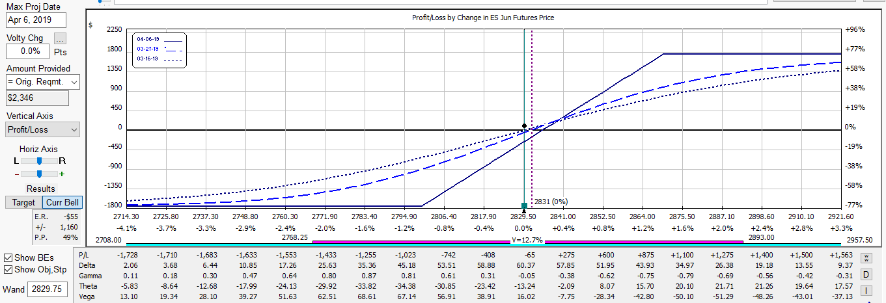The height and width of the screenshot is (303, 886).
Task: Click the Volty Chg 0.0% field
Action: [x=27, y=51]
